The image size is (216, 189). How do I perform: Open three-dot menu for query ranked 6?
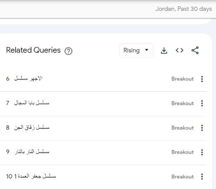coord(202,79)
